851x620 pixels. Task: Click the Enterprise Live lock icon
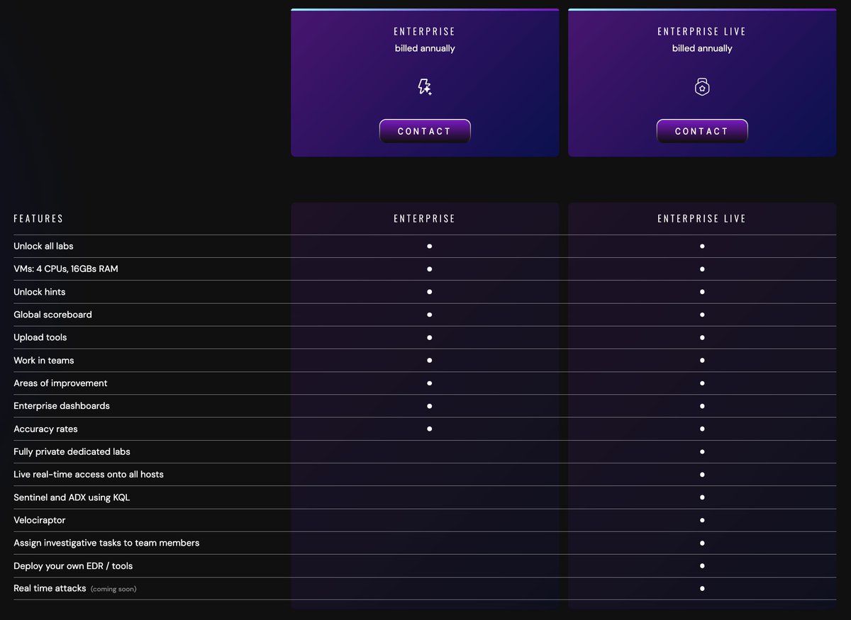[702, 87]
